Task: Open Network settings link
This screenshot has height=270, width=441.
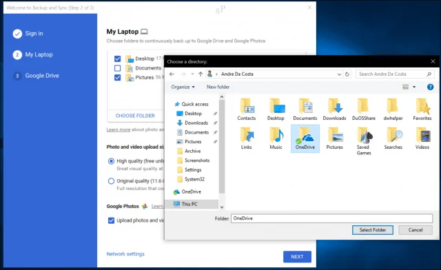Action: (125, 254)
